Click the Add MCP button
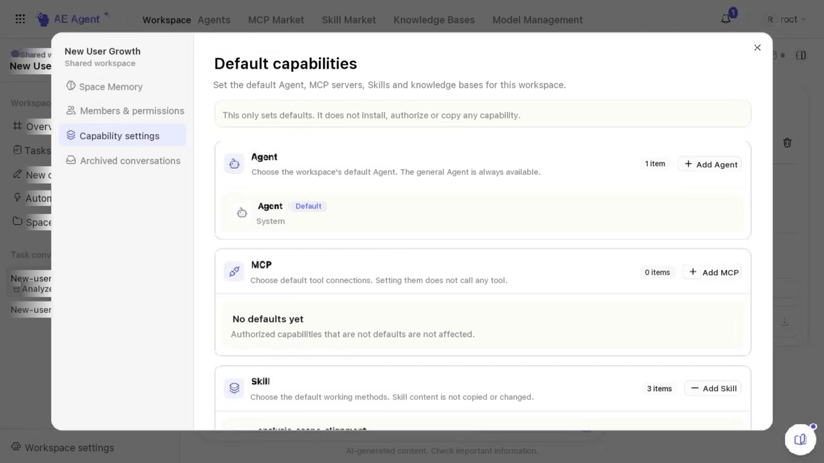The width and height of the screenshot is (824, 463). pyautogui.click(x=712, y=272)
